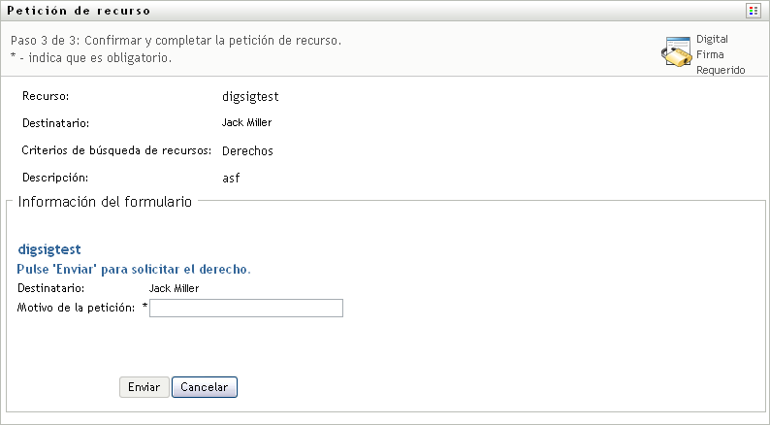Focus the Motivo de la petición field

point(246,309)
